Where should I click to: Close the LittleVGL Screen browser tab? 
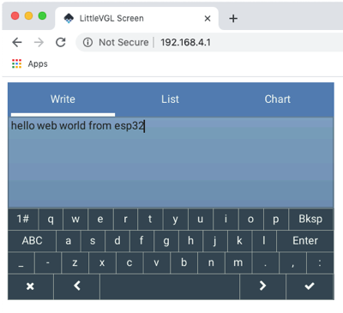click(208, 19)
